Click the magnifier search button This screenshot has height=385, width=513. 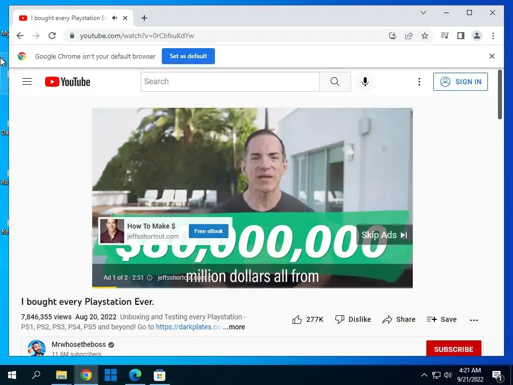coord(335,82)
